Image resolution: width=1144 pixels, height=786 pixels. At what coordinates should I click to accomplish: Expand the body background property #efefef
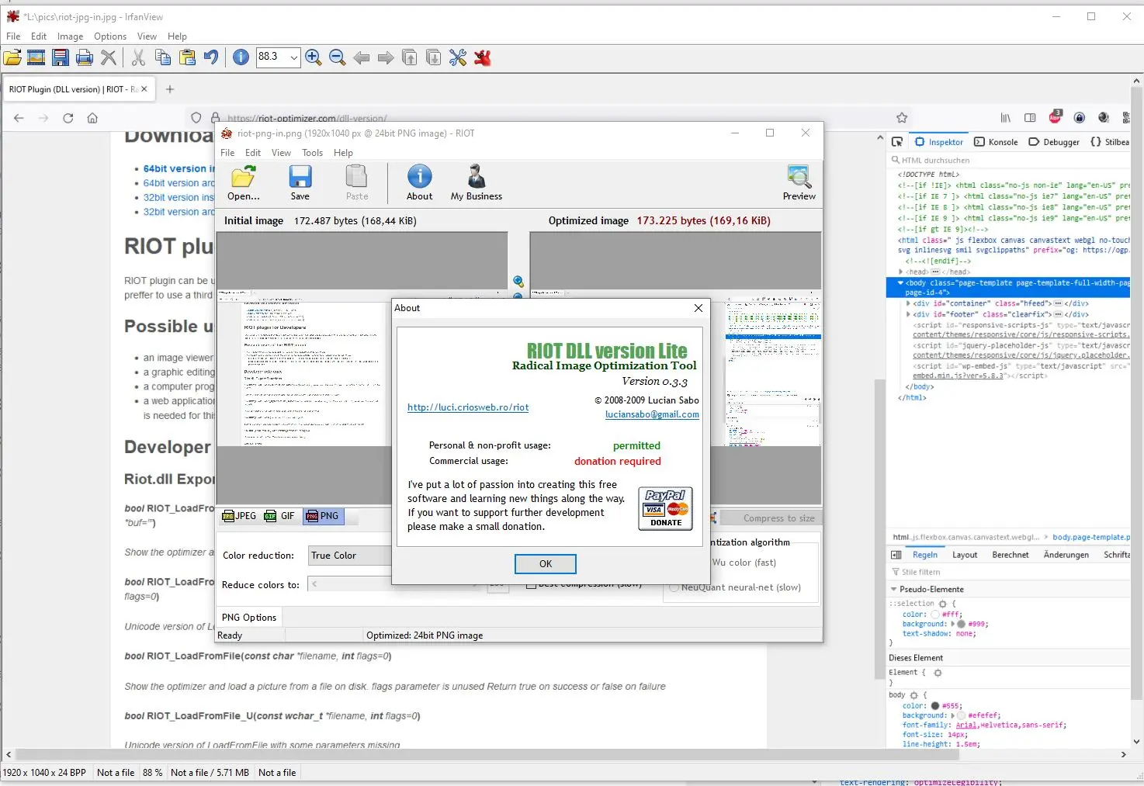[x=953, y=715]
